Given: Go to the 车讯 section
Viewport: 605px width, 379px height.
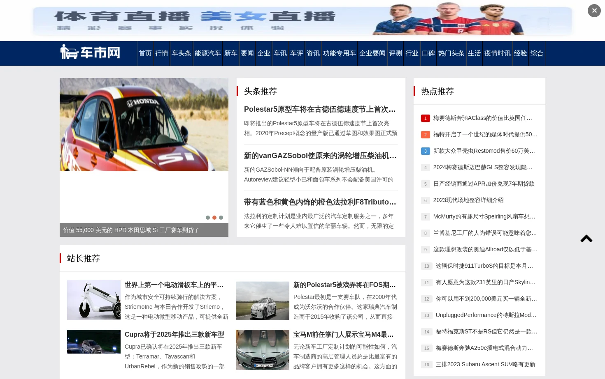Looking at the screenshot, I should coord(280,53).
